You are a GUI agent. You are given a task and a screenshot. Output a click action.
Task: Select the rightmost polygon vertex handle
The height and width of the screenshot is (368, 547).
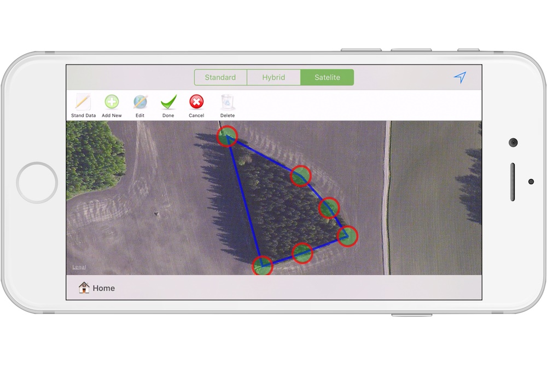pyautogui.click(x=347, y=236)
